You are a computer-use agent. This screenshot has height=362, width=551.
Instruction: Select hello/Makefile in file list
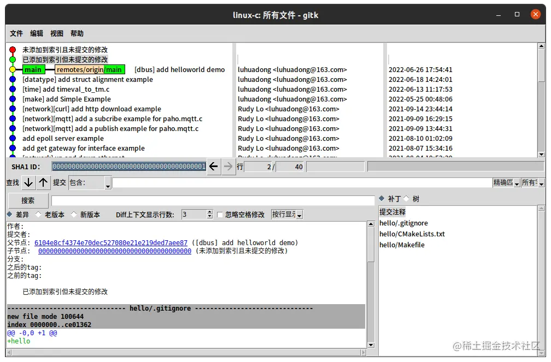tap(402, 245)
